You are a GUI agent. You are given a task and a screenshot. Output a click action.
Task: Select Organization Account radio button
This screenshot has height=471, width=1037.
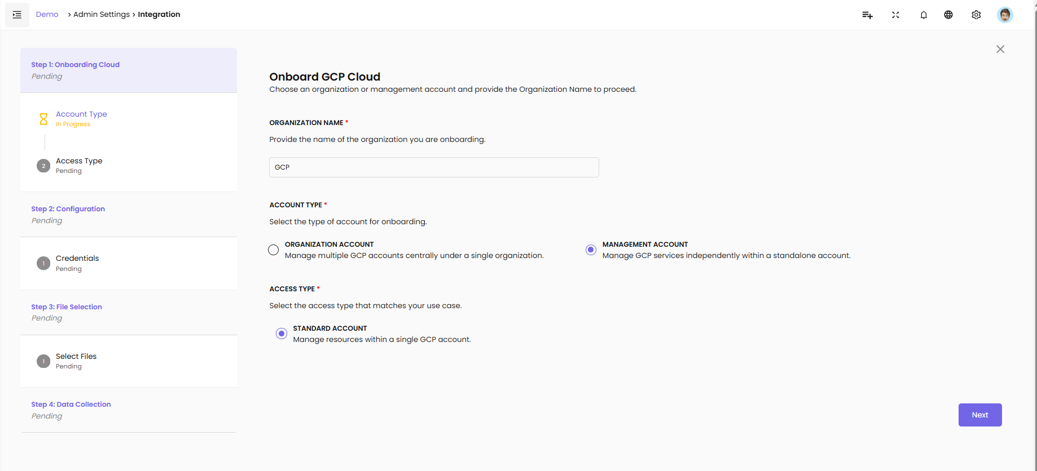click(274, 250)
